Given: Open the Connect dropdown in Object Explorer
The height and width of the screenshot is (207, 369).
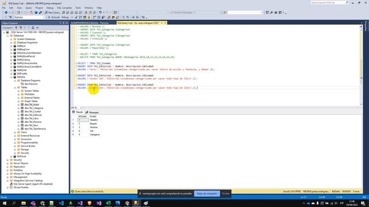Looking at the screenshot, I should tap(7, 28).
